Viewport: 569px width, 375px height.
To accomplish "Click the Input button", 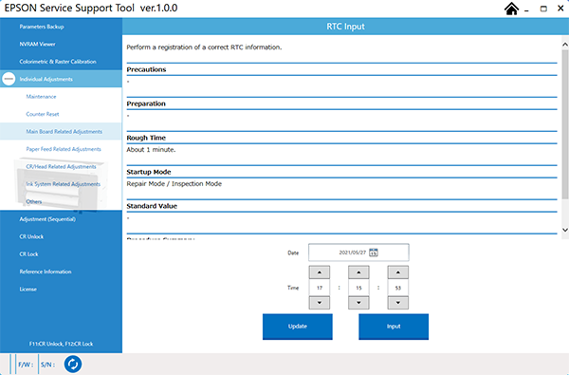I will tap(394, 327).
